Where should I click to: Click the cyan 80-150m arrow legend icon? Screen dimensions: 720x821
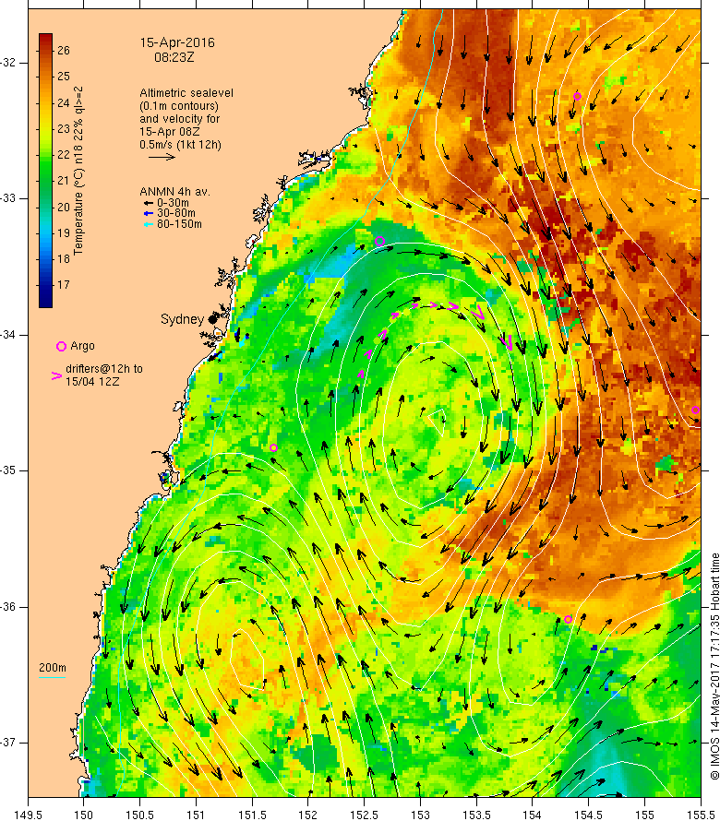click(149, 225)
